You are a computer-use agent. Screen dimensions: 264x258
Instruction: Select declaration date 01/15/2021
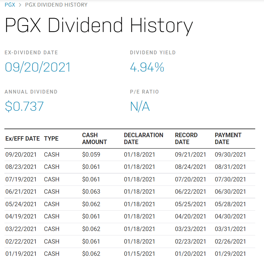pos(139,254)
